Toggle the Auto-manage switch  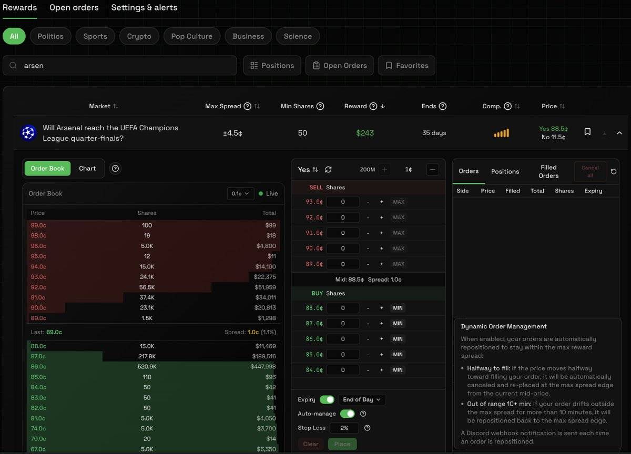coord(347,414)
